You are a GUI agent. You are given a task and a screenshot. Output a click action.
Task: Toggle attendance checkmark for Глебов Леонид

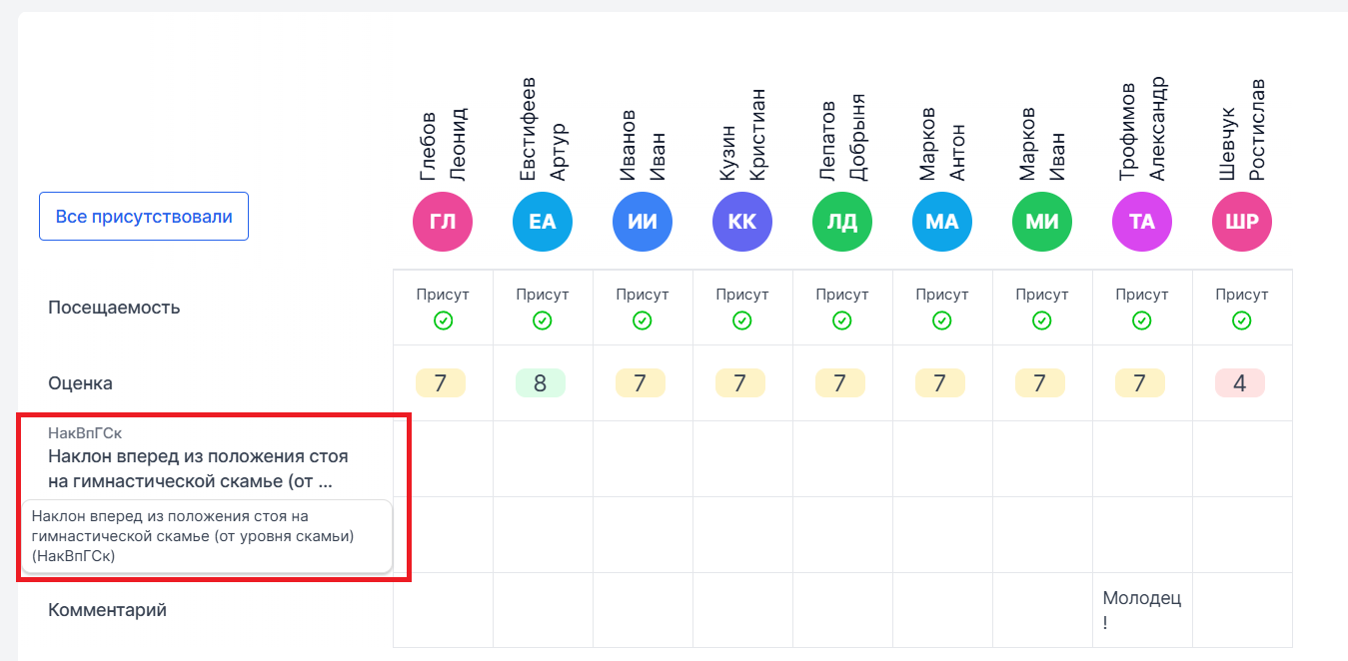[x=442, y=321]
